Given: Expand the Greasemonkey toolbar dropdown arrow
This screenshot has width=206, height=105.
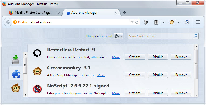Looking at the screenshot, I should click(178, 22).
